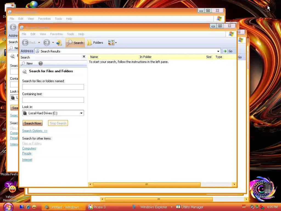Open the Start button orb
The image size is (281, 211).
(8, 207)
